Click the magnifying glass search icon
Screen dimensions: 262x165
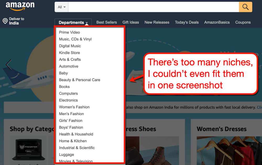click(x=245, y=7)
